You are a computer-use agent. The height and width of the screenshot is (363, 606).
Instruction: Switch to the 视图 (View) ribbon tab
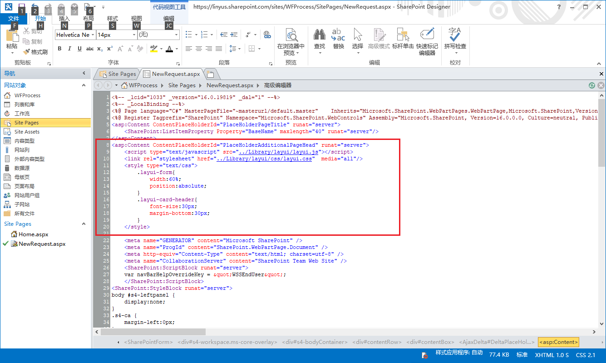pos(136,19)
